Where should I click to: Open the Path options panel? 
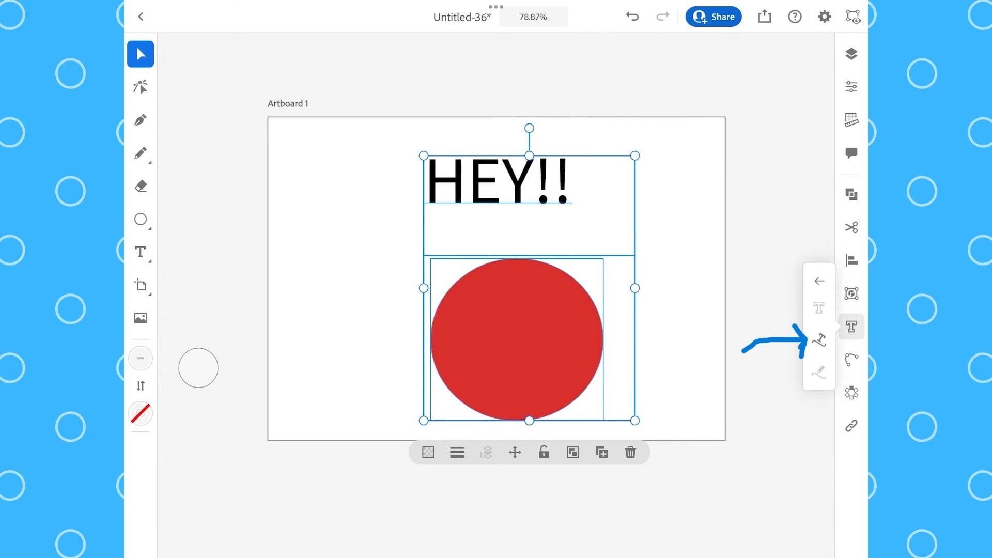tap(851, 360)
